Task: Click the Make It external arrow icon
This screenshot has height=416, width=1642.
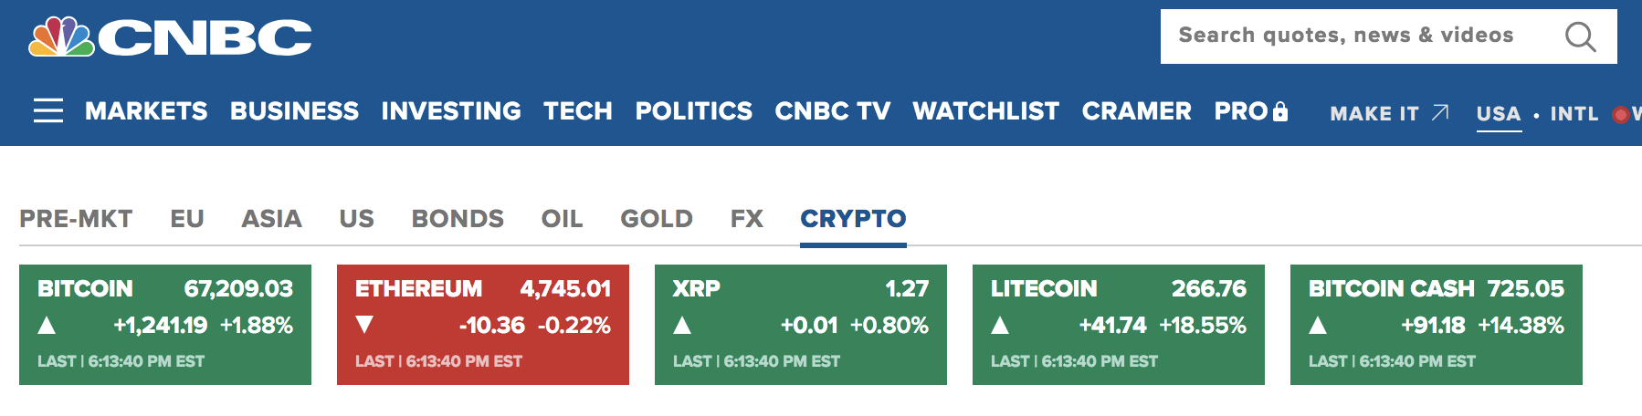Action: point(1440,112)
